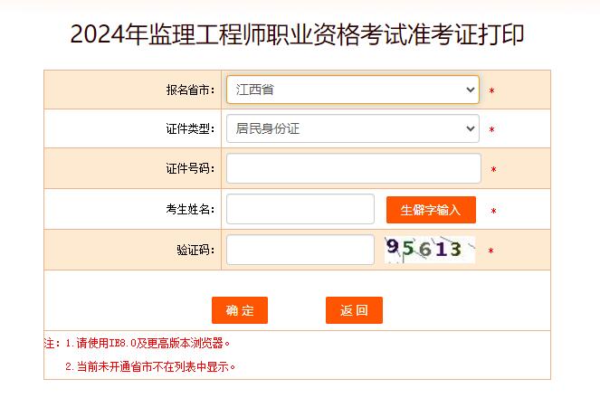Click the red asterisk beside 生僻字输入
Viewport: 600px width, 398px height.
coord(493,211)
